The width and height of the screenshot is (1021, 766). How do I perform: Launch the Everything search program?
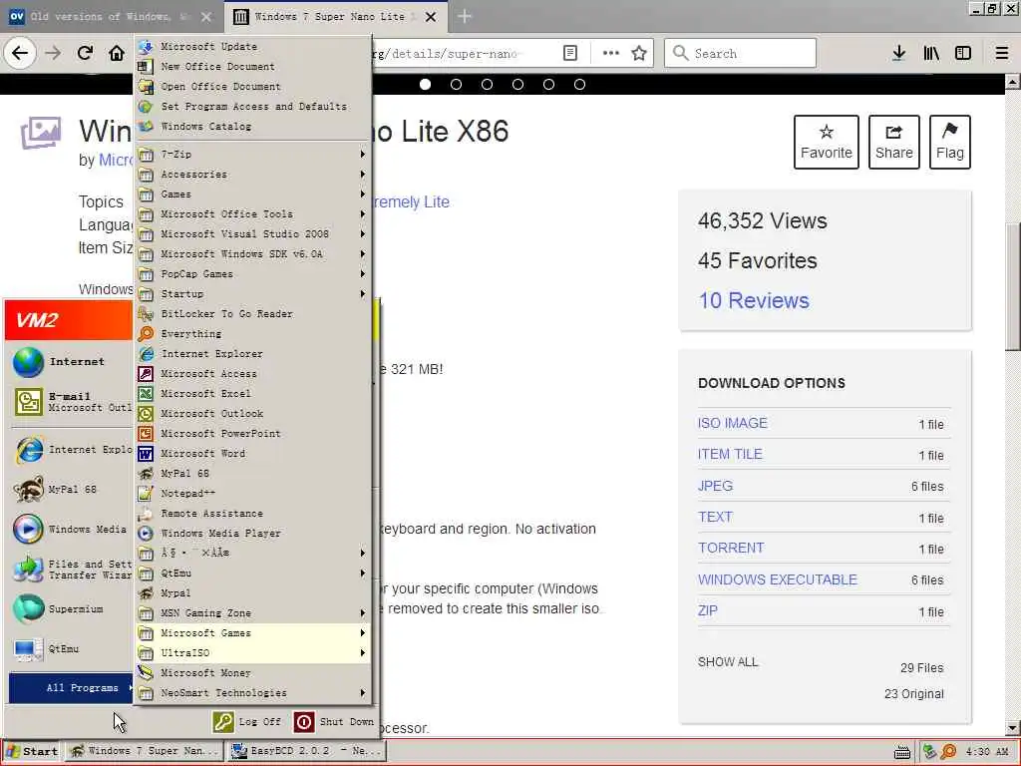pyautogui.click(x=252, y=333)
